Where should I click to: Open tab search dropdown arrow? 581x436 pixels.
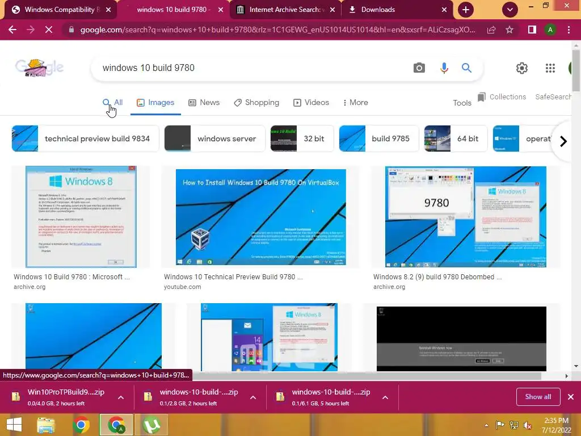click(x=510, y=10)
